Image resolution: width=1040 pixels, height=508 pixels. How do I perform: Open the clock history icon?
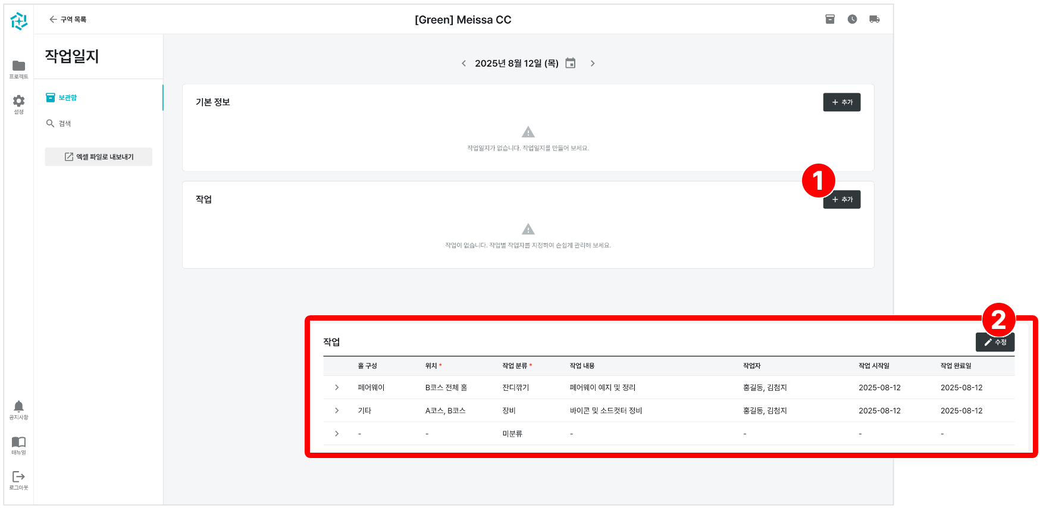pyautogui.click(x=852, y=19)
